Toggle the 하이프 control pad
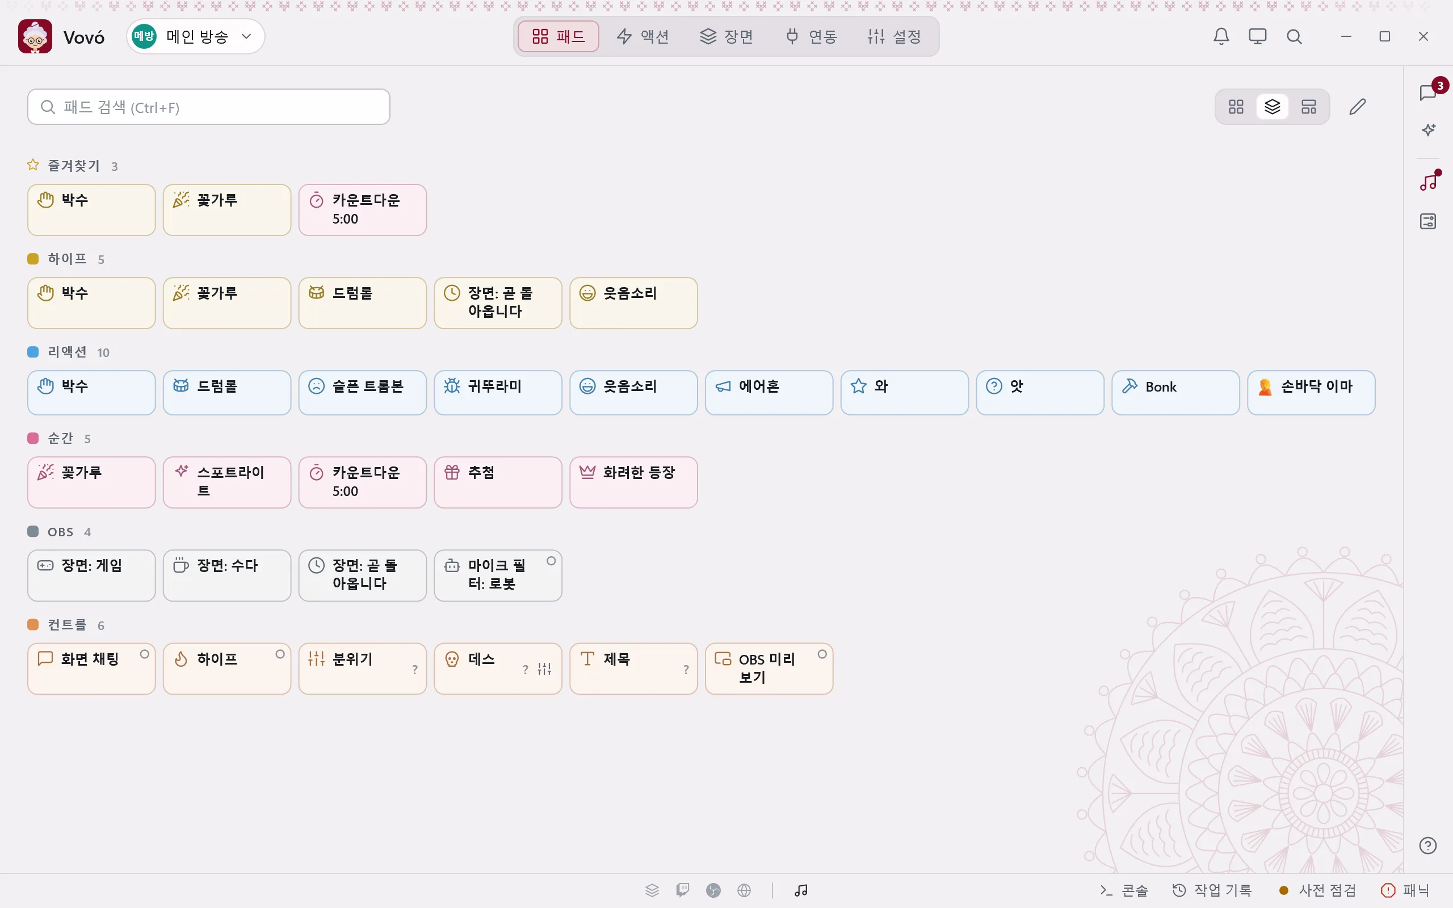1453x908 pixels. (x=227, y=669)
